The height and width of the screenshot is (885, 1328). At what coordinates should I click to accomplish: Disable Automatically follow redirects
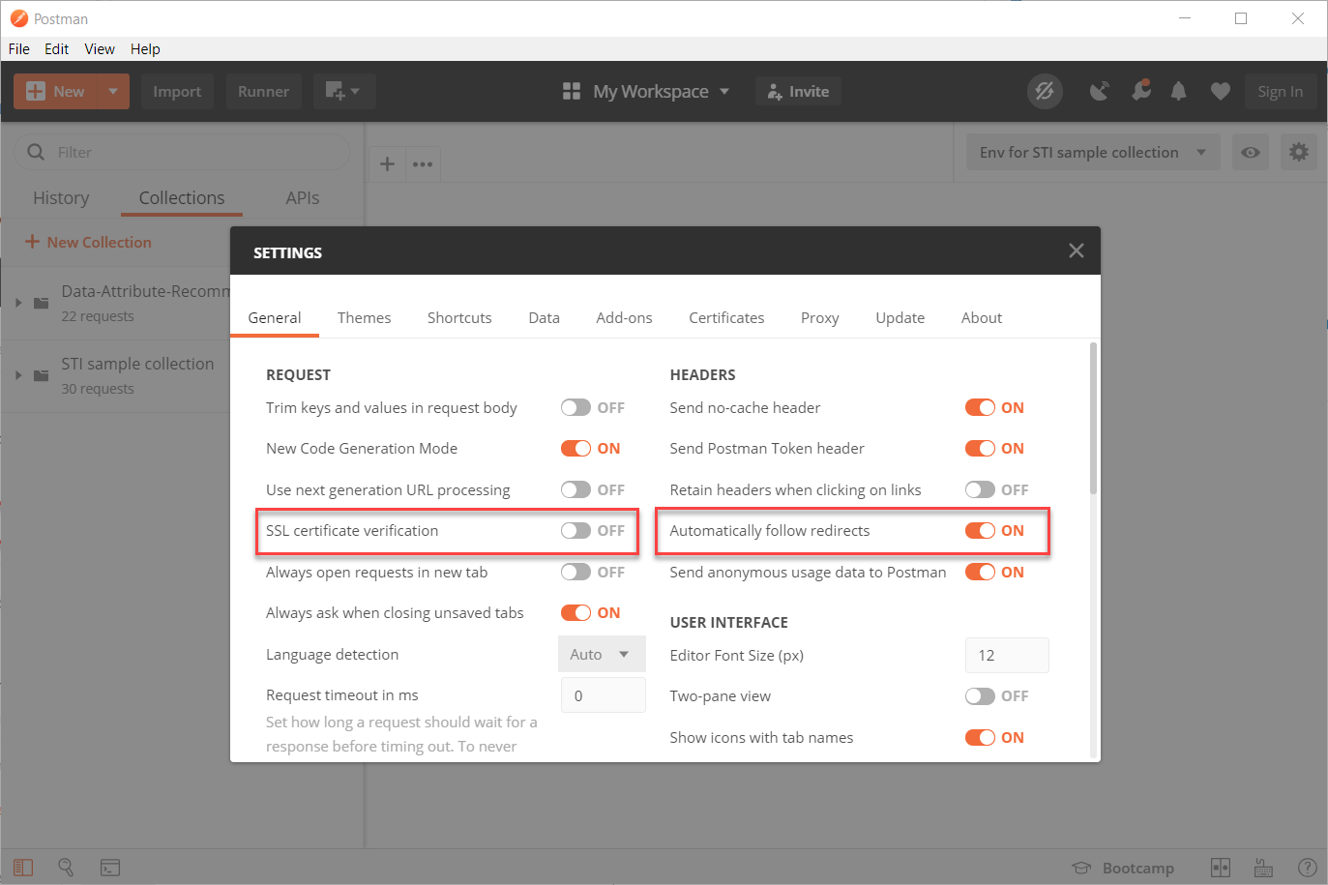(980, 530)
